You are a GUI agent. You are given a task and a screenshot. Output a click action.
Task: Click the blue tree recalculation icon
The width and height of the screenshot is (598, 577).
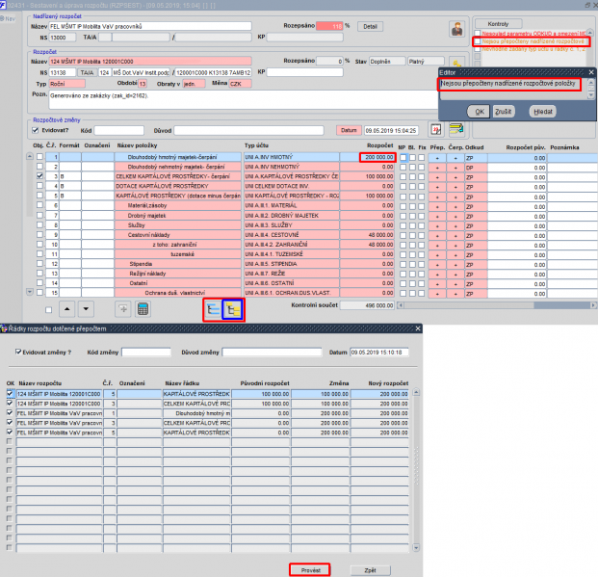[x=213, y=309]
